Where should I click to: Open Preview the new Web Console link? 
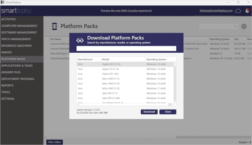(x=126, y=10)
